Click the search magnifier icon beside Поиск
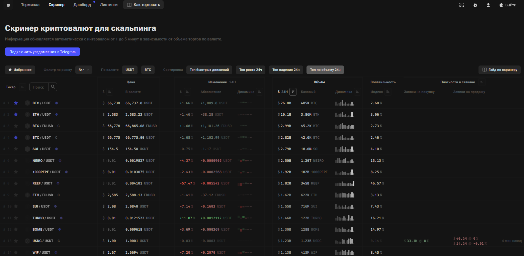The image size is (524, 256). click(53, 87)
